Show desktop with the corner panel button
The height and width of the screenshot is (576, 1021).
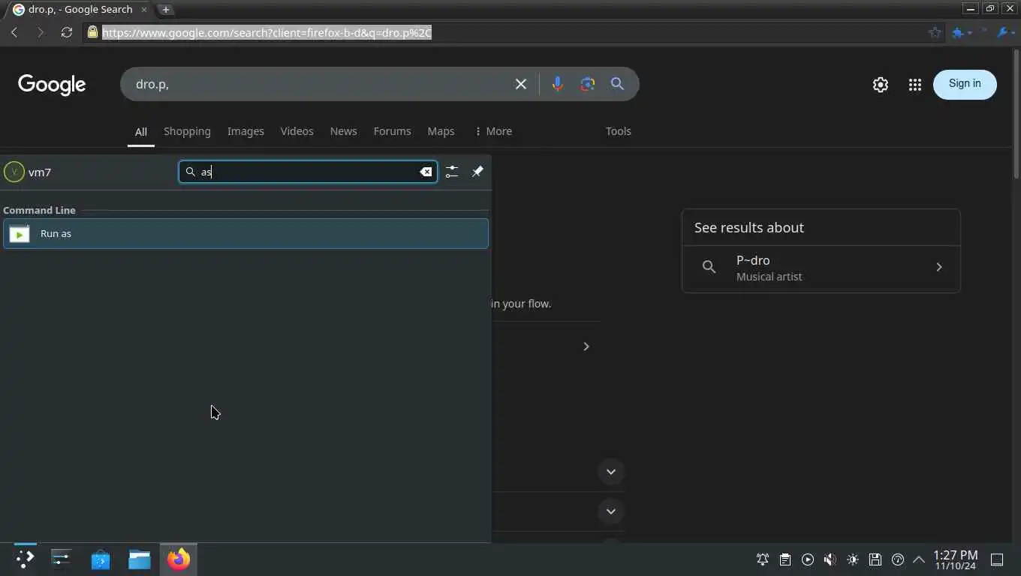coord(998,559)
